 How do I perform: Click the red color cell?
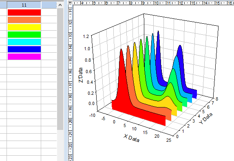(x=24, y=12)
